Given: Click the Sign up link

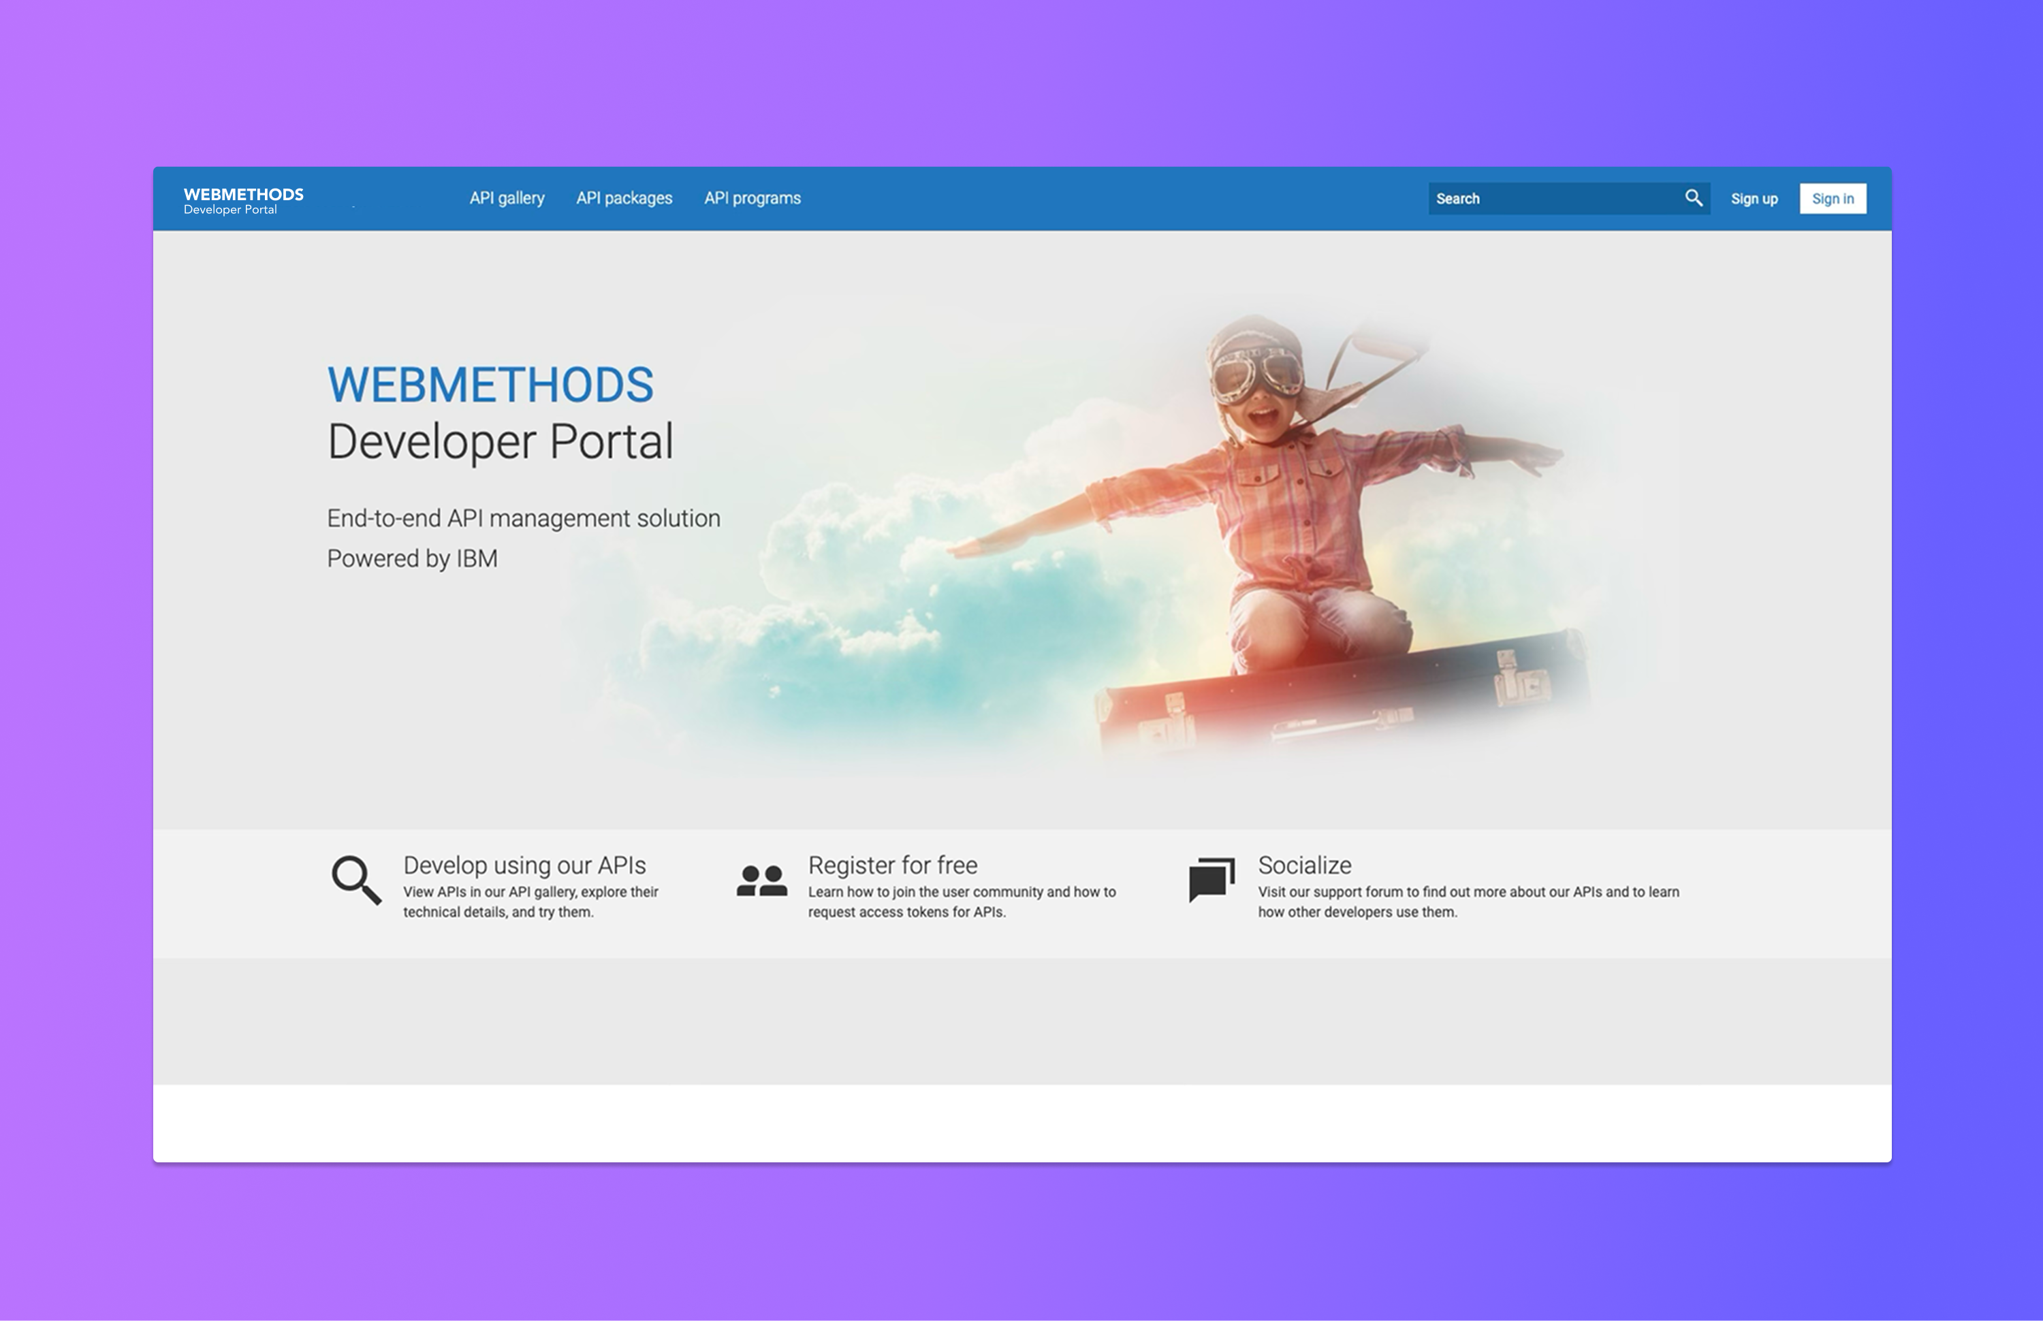Looking at the screenshot, I should click(x=1754, y=199).
